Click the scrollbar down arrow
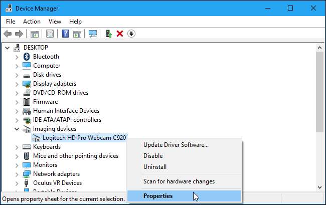Viewport: 326px width, 208px height. 320,187
